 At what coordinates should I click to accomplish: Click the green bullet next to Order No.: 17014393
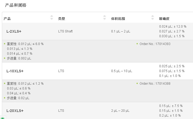click(x=137, y=44)
